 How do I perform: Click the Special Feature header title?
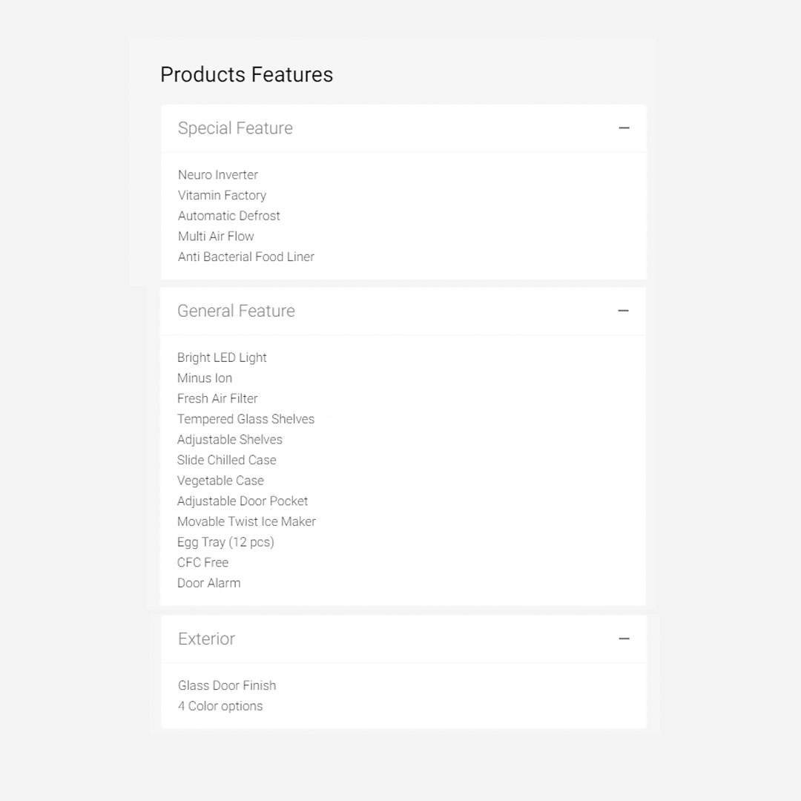[x=235, y=128]
